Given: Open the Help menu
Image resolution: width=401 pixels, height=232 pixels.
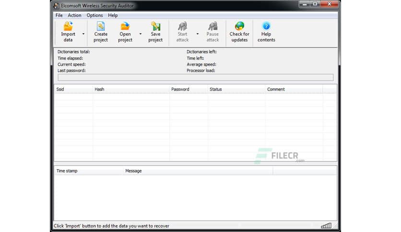Looking at the screenshot, I should (x=113, y=15).
